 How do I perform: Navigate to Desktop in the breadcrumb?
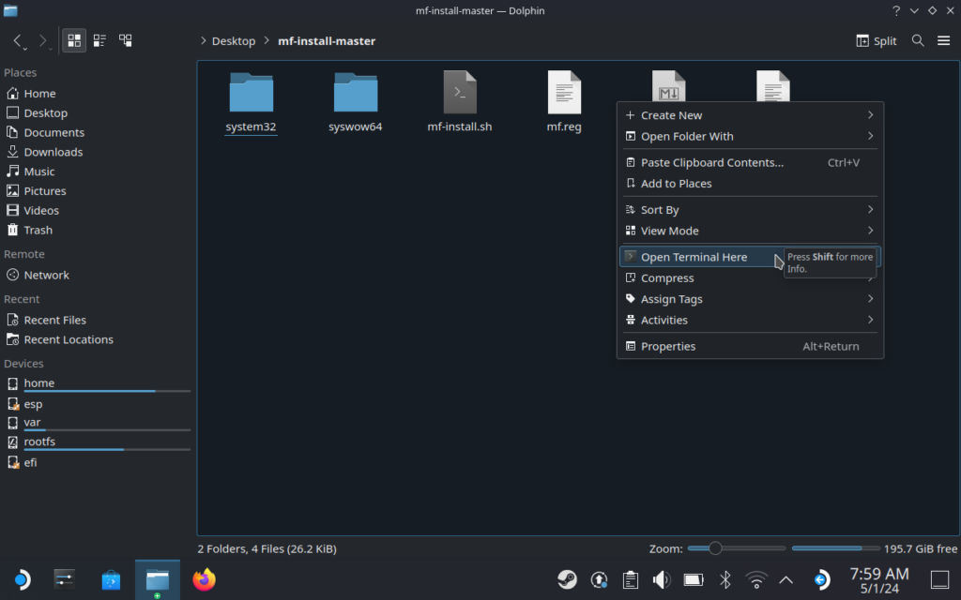tap(234, 41)
